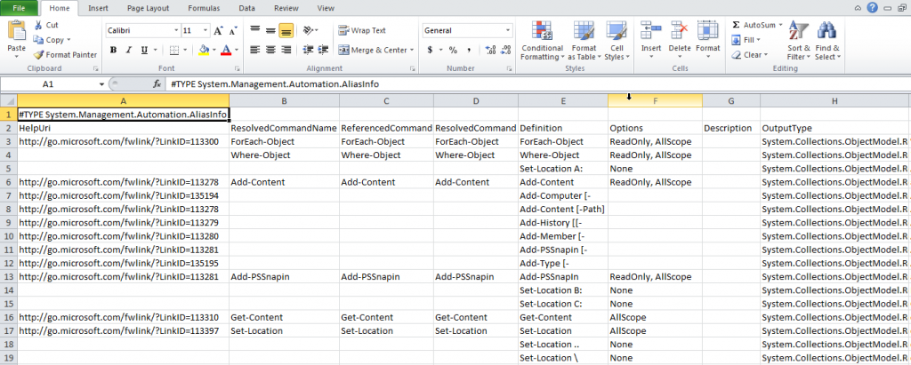
Task: Switch to the Formulas tab
Action: 206,8
